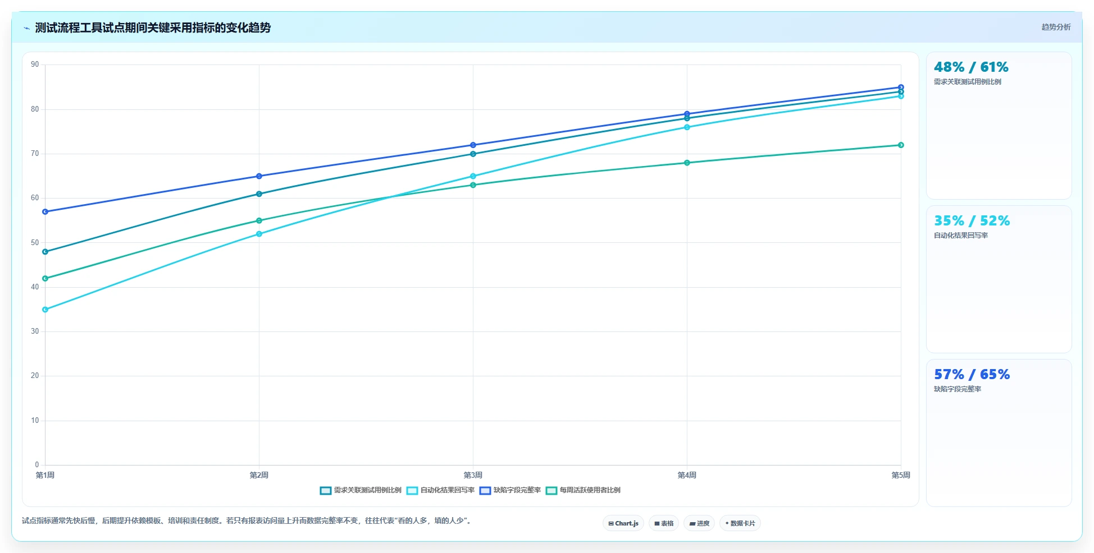The image size is (1094, 553).
Task: Open the 57% / 65% 缺陷字段完整率 card
Action: [x=999, y=433]
